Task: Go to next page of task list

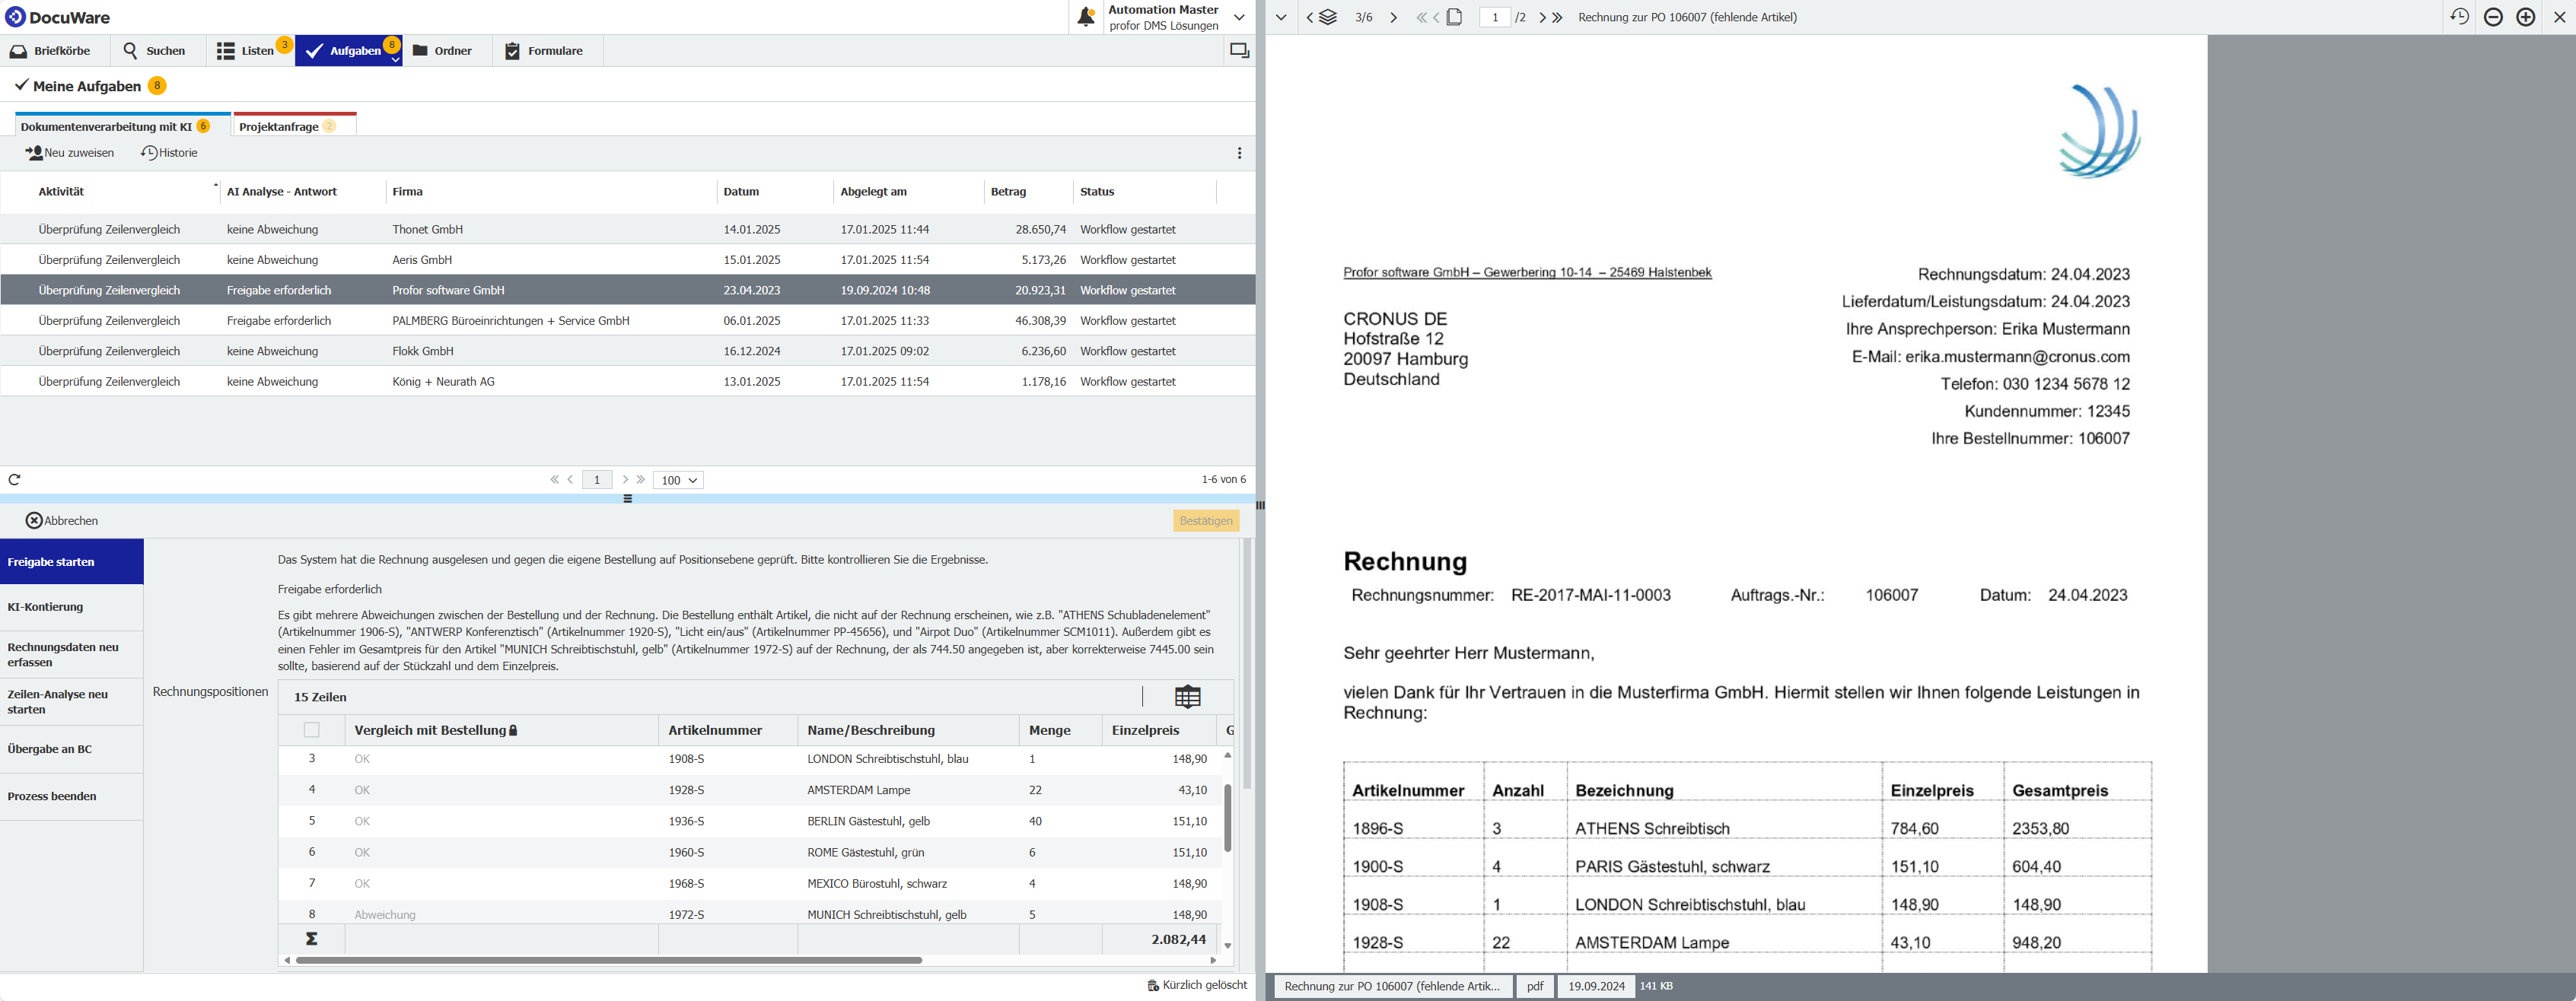Action: pyautogui.click(x=625, y=480)
